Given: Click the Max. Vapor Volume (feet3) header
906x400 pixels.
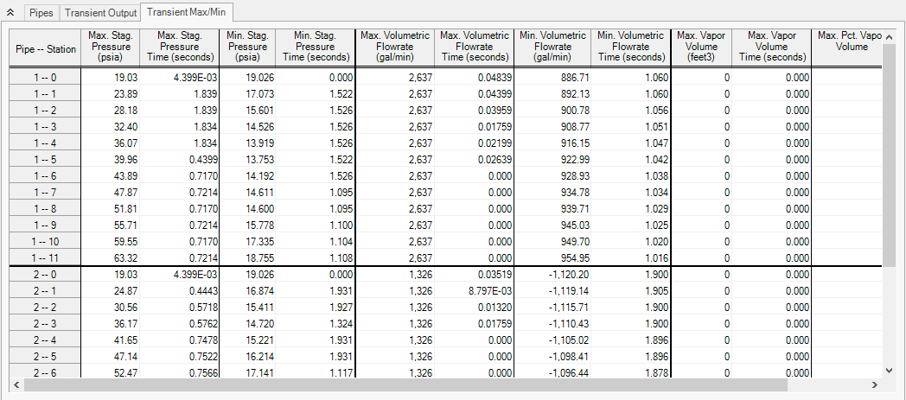Looking at the screenshot, I should (x=700, y=47).
